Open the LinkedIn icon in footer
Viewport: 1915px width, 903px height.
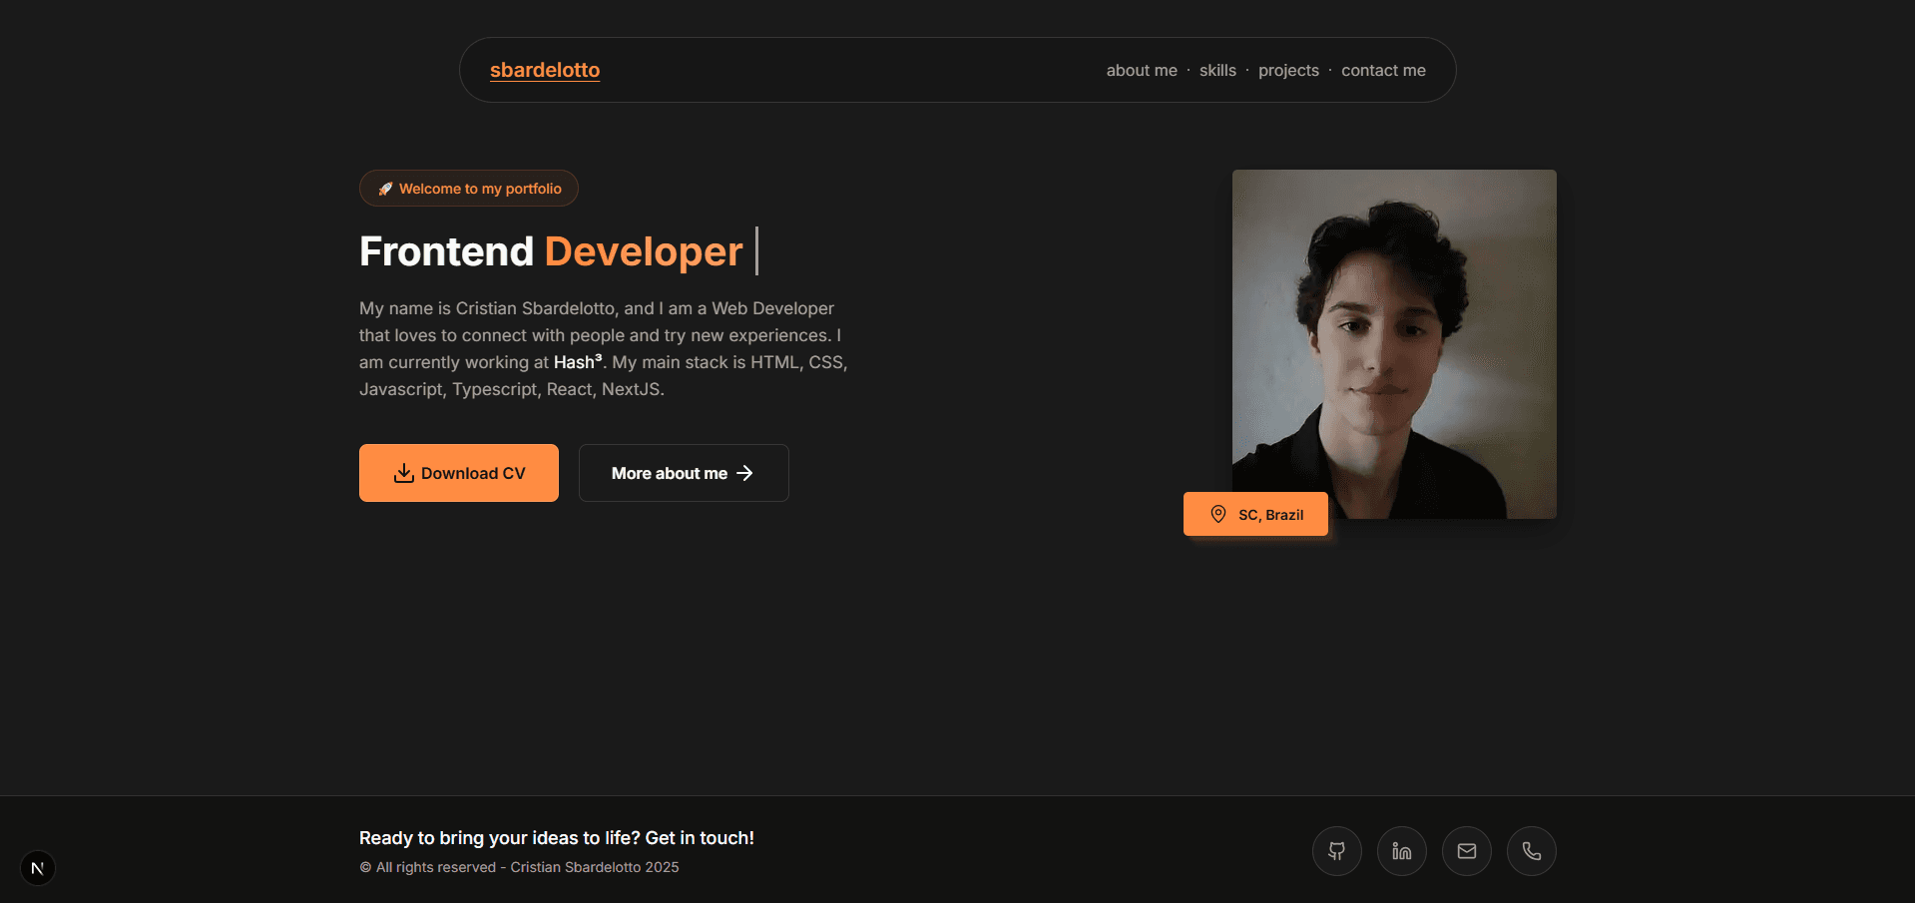(x=1401, y=851)
